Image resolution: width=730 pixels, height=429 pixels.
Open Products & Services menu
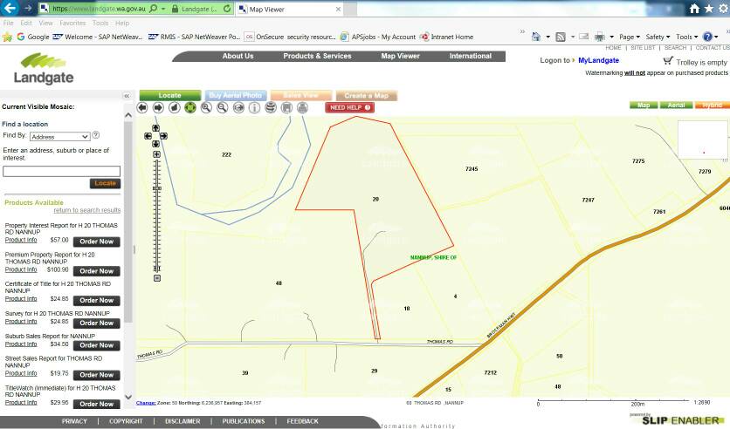point(317,56)
